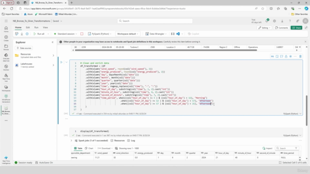This screenshot has height=174, width=310.
Task: Click the blue gear toolbar icon
Action: coord(27,34)
